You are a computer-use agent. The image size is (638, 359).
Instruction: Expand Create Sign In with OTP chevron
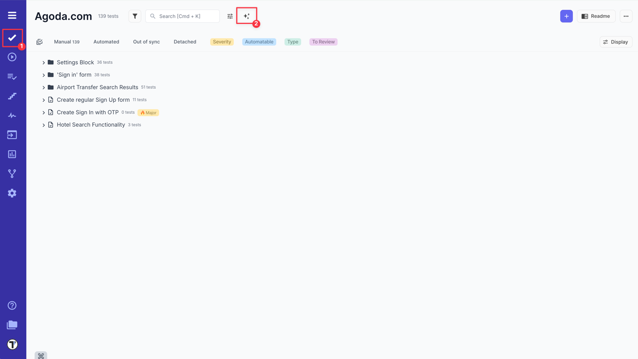point(43,113)
